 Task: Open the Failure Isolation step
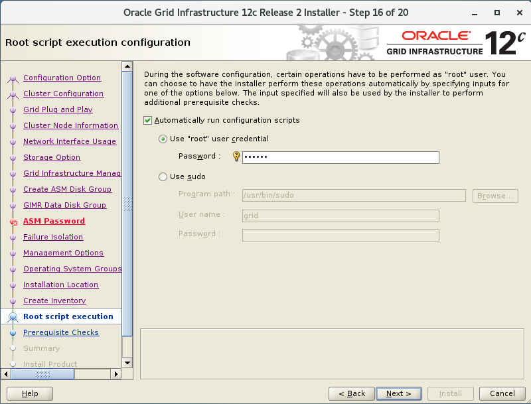pyautogui.click(x=53, y=237)
